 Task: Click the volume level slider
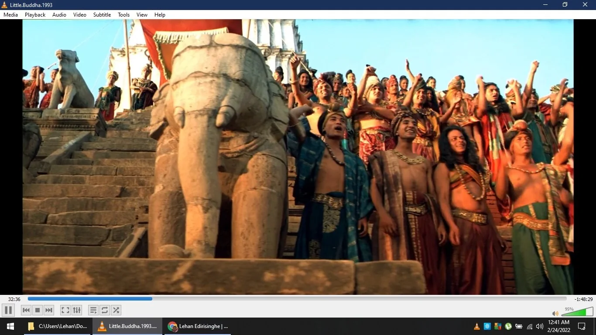point(577,311)
